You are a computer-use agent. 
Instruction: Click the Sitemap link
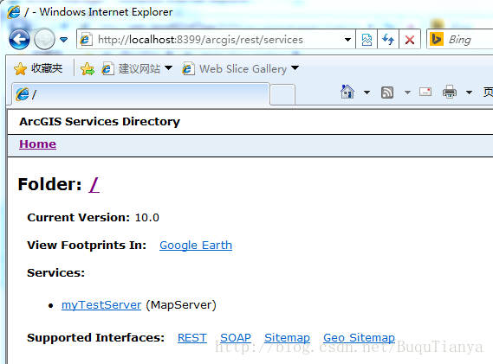tap(287, 338)
